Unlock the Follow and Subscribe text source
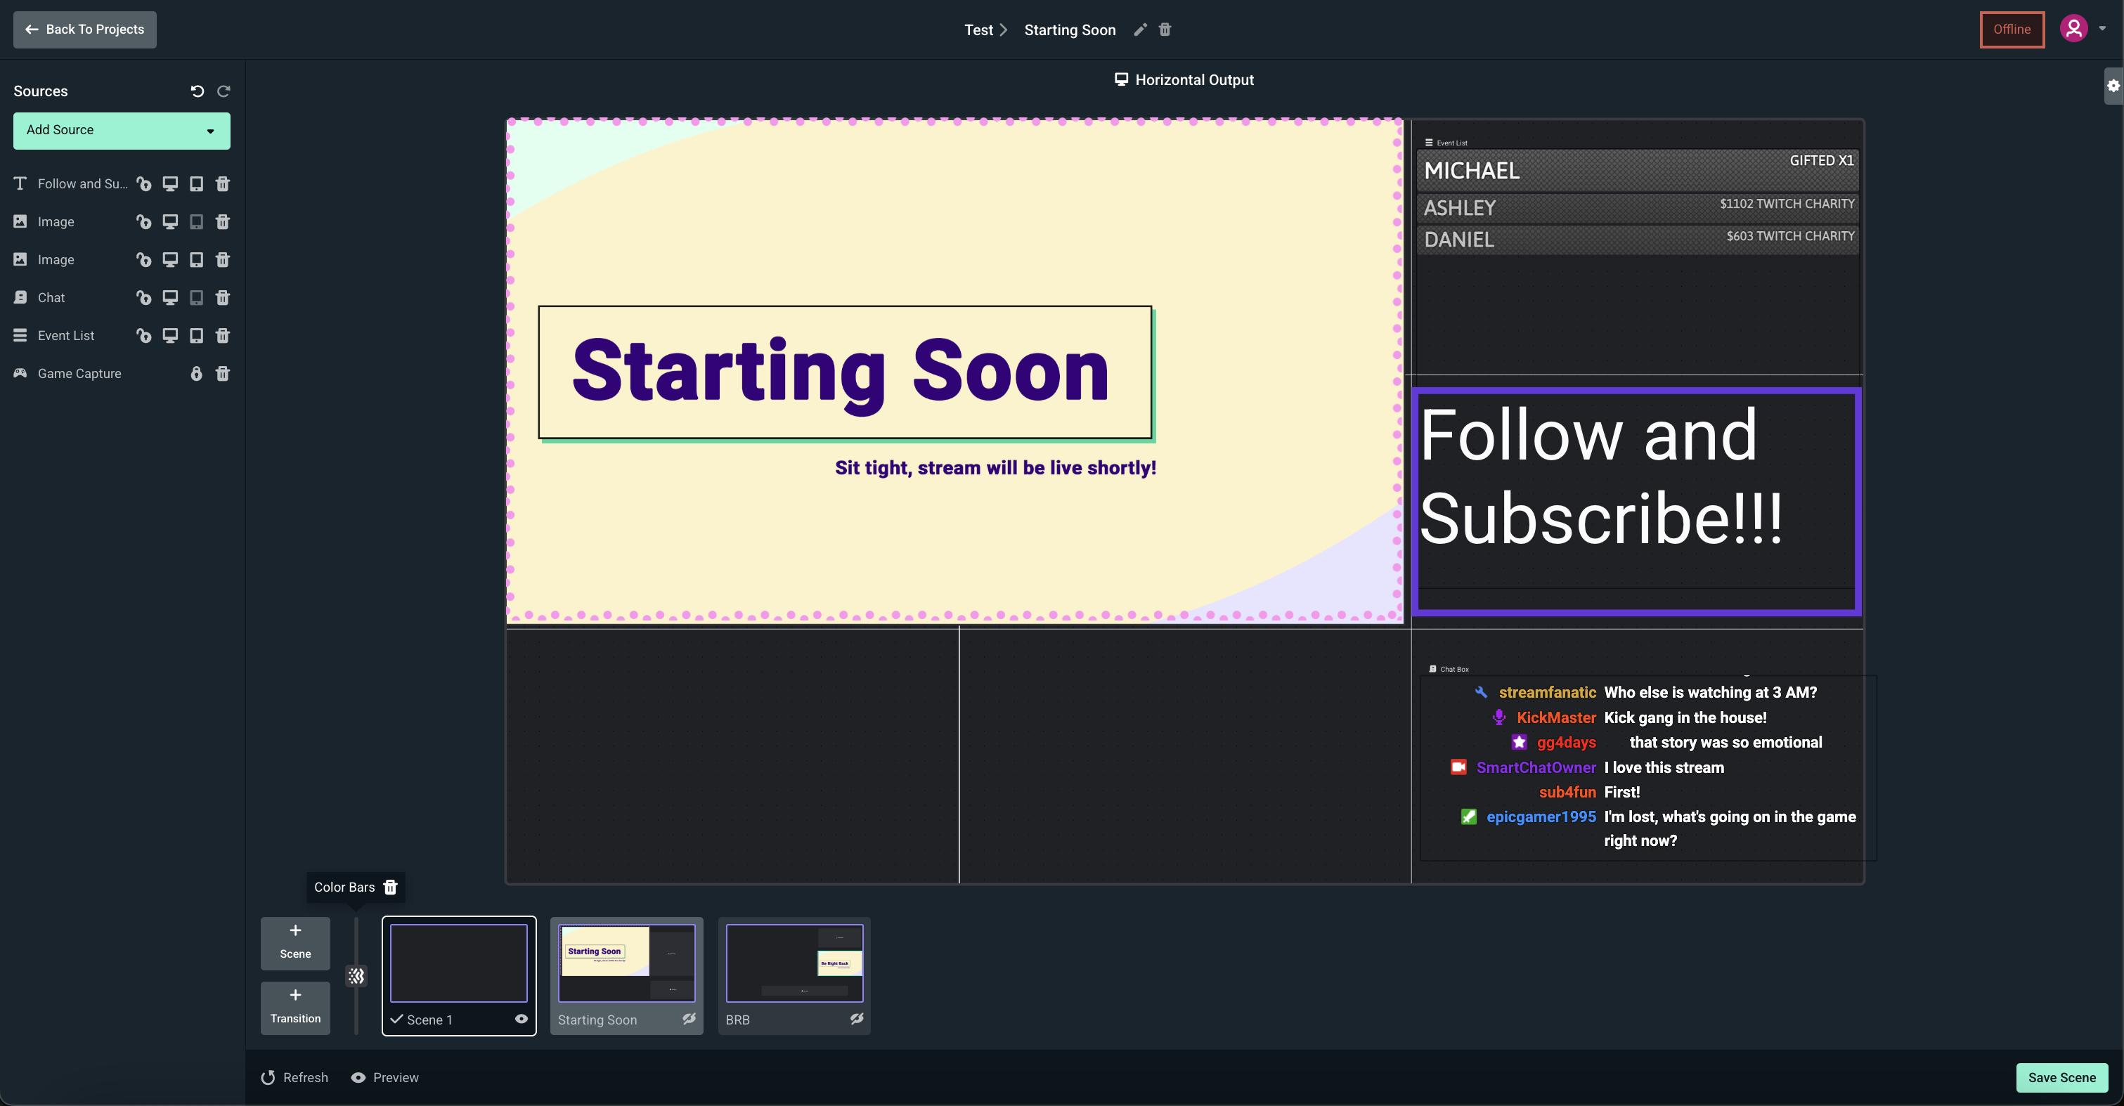This screenshot has width=2124, height=1106. pos(143,184)
